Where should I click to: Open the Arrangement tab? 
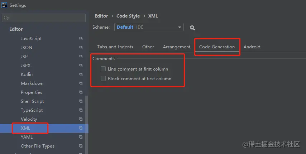click(x=177, y=47)
